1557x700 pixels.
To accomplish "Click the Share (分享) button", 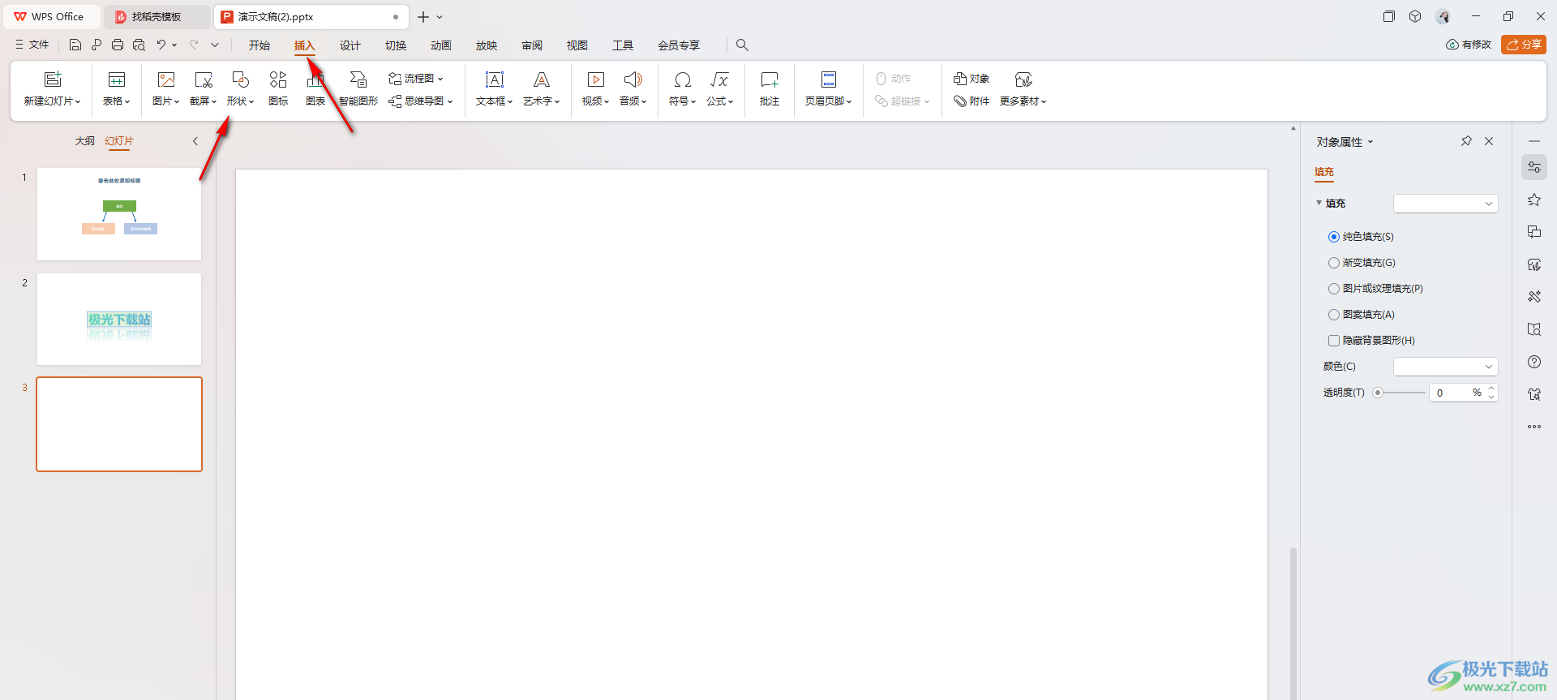I will tap(1524, 45).
